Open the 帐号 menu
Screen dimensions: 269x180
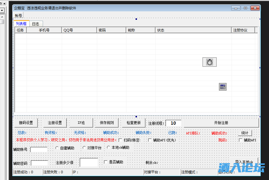[18, 15]
